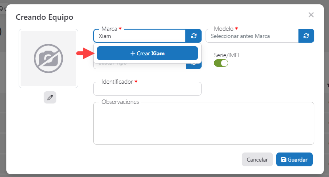Click the pencil edit image icon
Image resolution: width=329 pixels, height=177 pixels.
pos(50,98)
